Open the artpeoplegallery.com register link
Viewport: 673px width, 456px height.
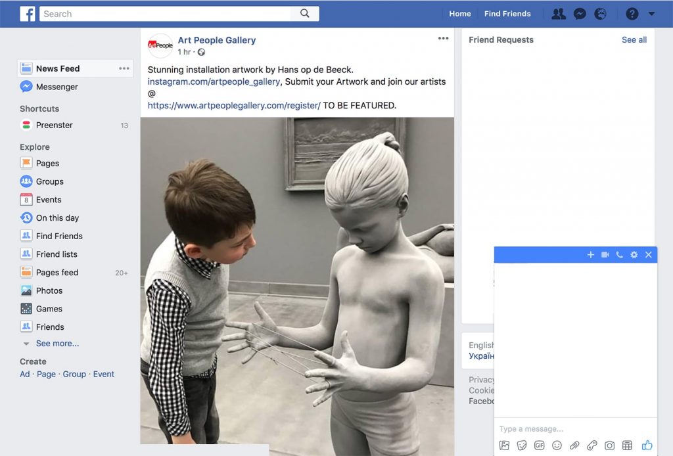pos(234,106)
